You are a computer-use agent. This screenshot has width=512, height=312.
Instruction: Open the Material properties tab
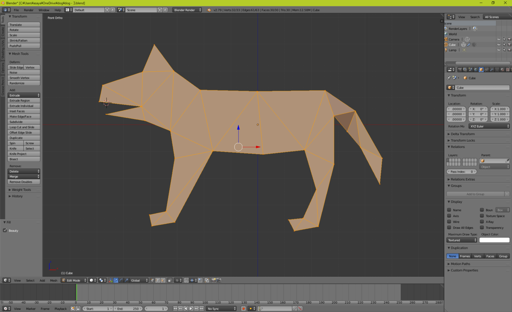tap(502, 70)
